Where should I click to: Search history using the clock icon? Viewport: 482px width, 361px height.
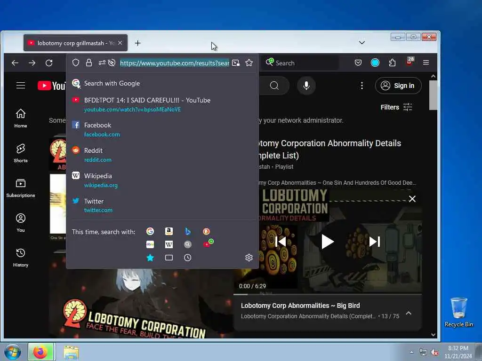click(x=187, y=258)
